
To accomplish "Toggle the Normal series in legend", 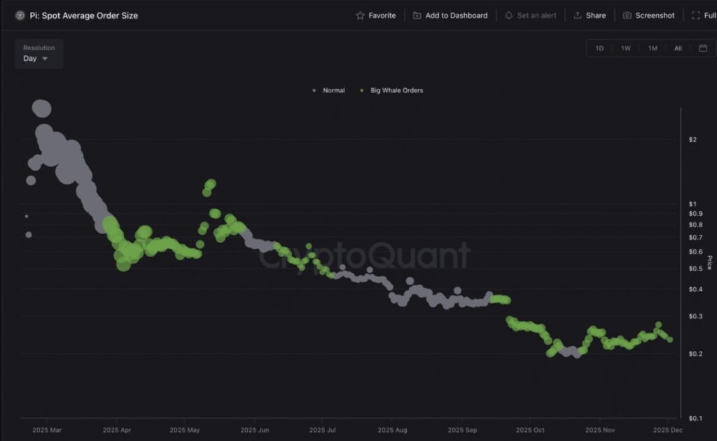I will tap(329, 90).
